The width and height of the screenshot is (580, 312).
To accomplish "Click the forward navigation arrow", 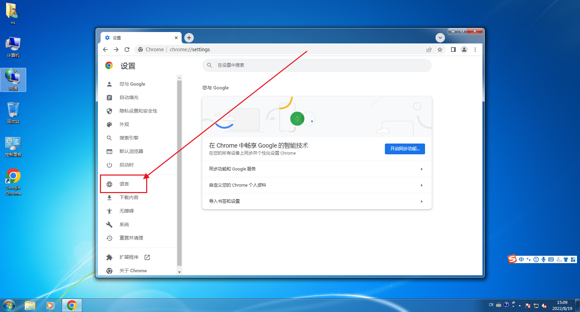I will tap(116, 50).
